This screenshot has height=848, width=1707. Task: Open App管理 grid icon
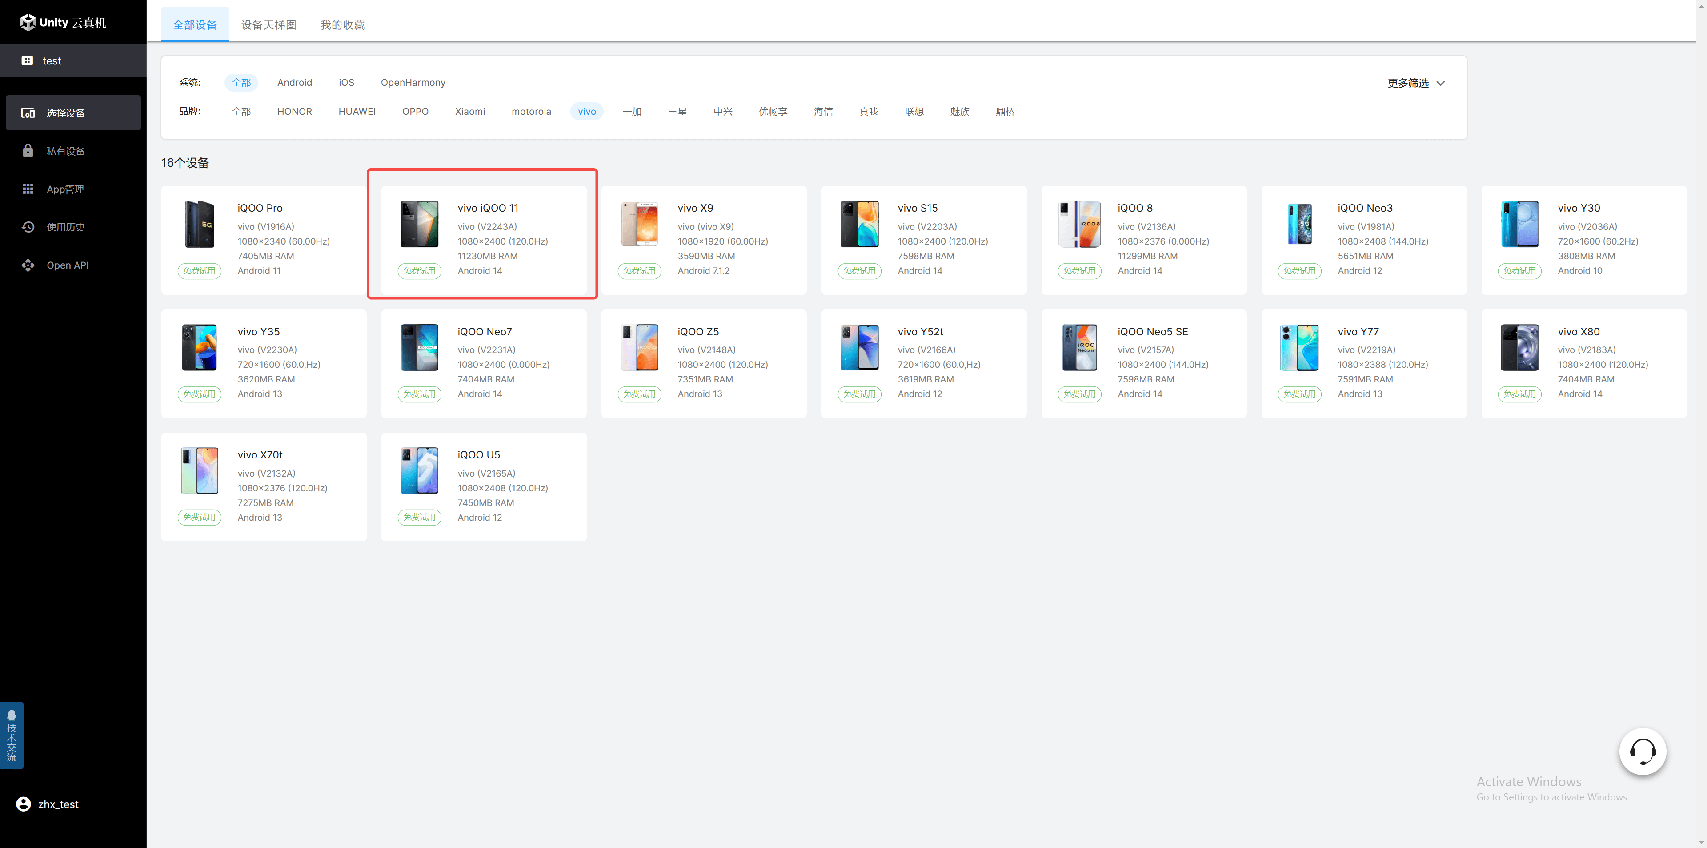[x=28, y=189]
